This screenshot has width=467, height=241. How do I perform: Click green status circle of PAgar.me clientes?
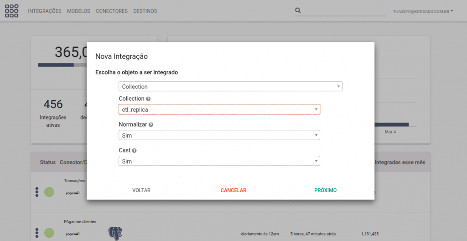pos(49,233)
